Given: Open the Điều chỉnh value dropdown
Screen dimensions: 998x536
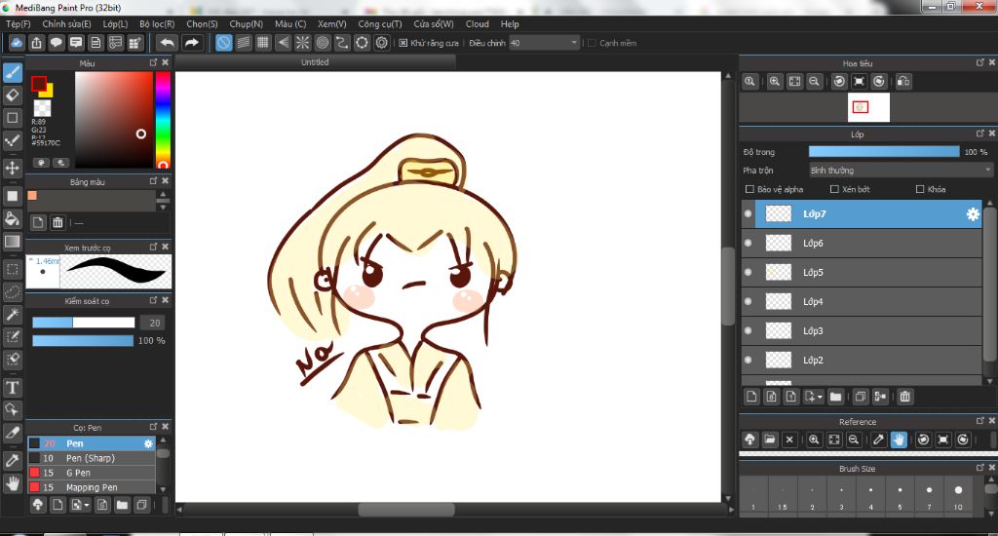Looking at the screenshot, I should (x=544, y=43).
